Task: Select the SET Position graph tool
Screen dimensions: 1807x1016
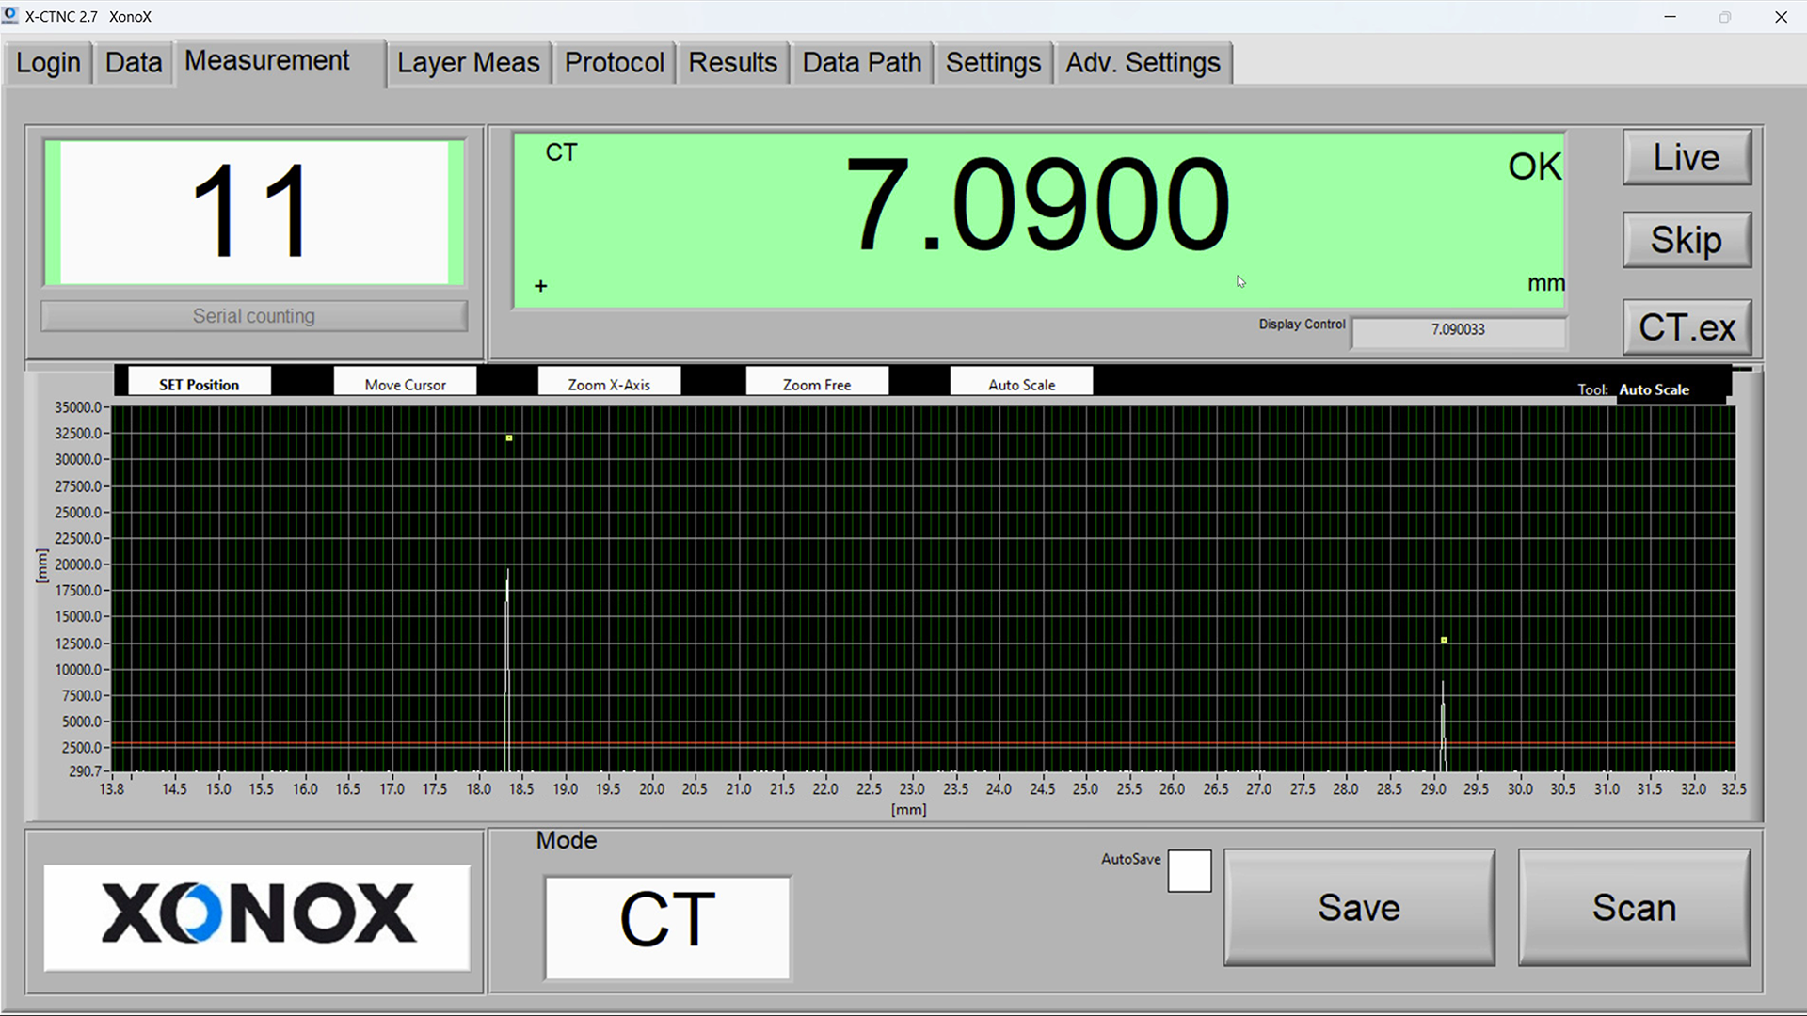Action: [x=199, y=384]
